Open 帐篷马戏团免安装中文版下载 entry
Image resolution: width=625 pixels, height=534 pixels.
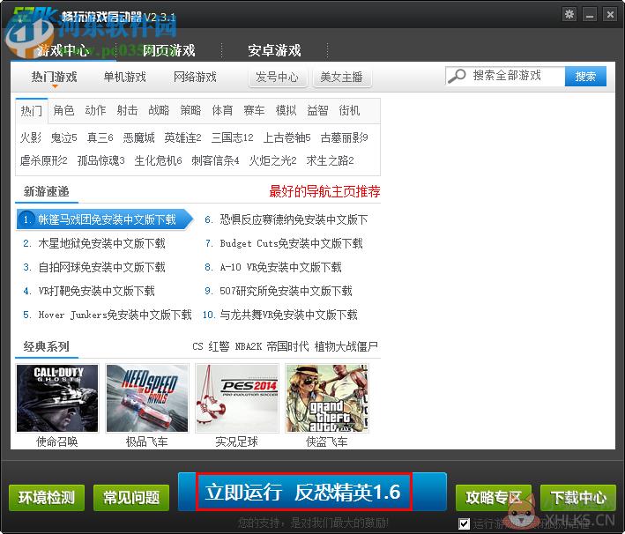104,219
